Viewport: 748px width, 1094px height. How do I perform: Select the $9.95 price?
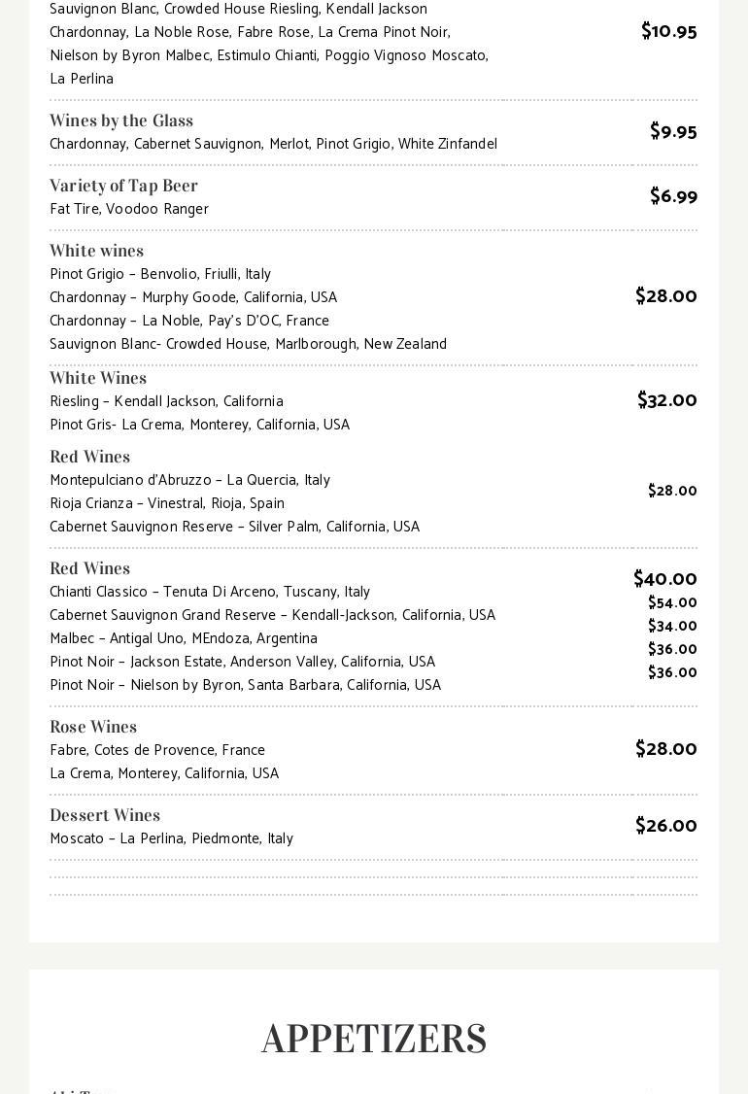pyautogui.click(x=673, y=131)
